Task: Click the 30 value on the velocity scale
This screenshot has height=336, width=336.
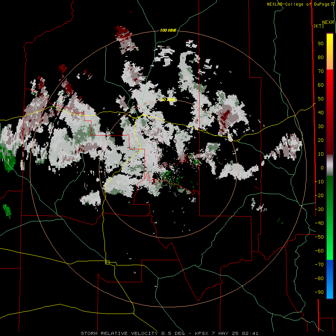Action: (x=321, y=127)
